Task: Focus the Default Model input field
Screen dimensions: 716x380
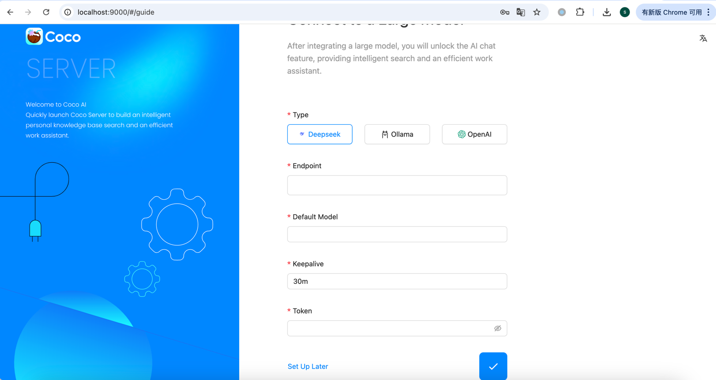Action: point(397,234)
